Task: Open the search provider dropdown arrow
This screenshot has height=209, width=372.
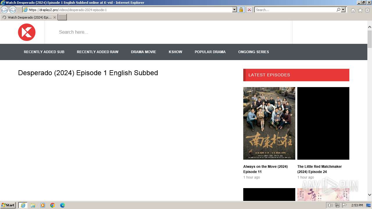Action: tap(343, 10)
